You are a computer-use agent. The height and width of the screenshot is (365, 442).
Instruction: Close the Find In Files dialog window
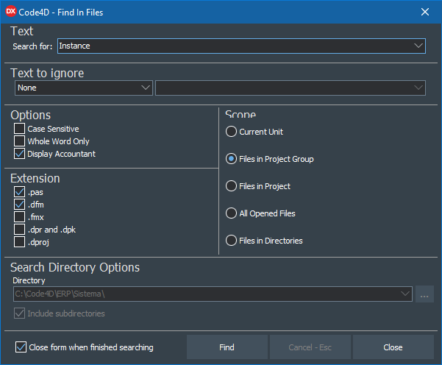[424, 11]
